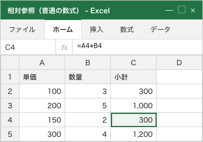Select the 数式 ribbon tab

click(127, 29)
